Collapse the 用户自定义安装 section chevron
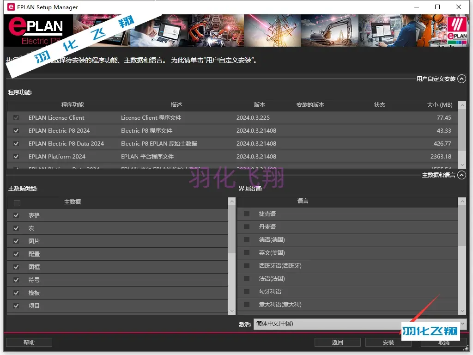473x355 pixels. click(x=461, y=79)
